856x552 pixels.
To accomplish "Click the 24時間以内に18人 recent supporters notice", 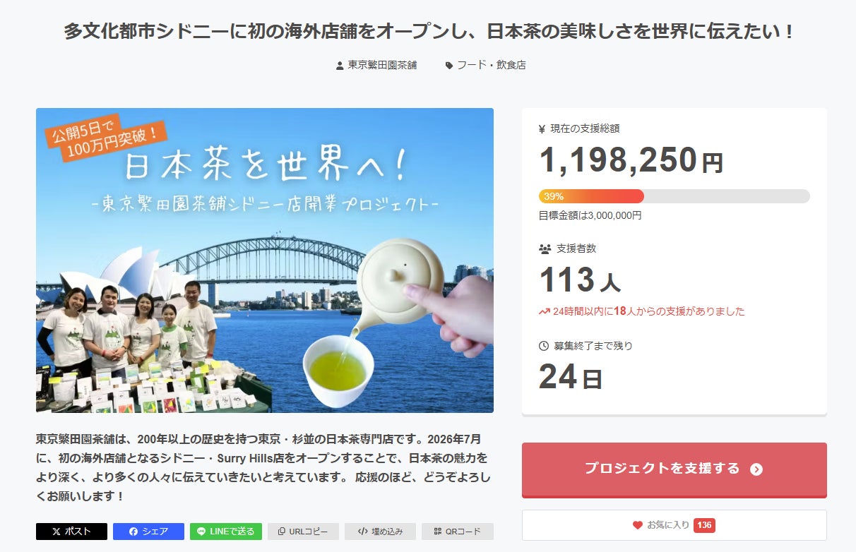I will (x=648, y=311).
